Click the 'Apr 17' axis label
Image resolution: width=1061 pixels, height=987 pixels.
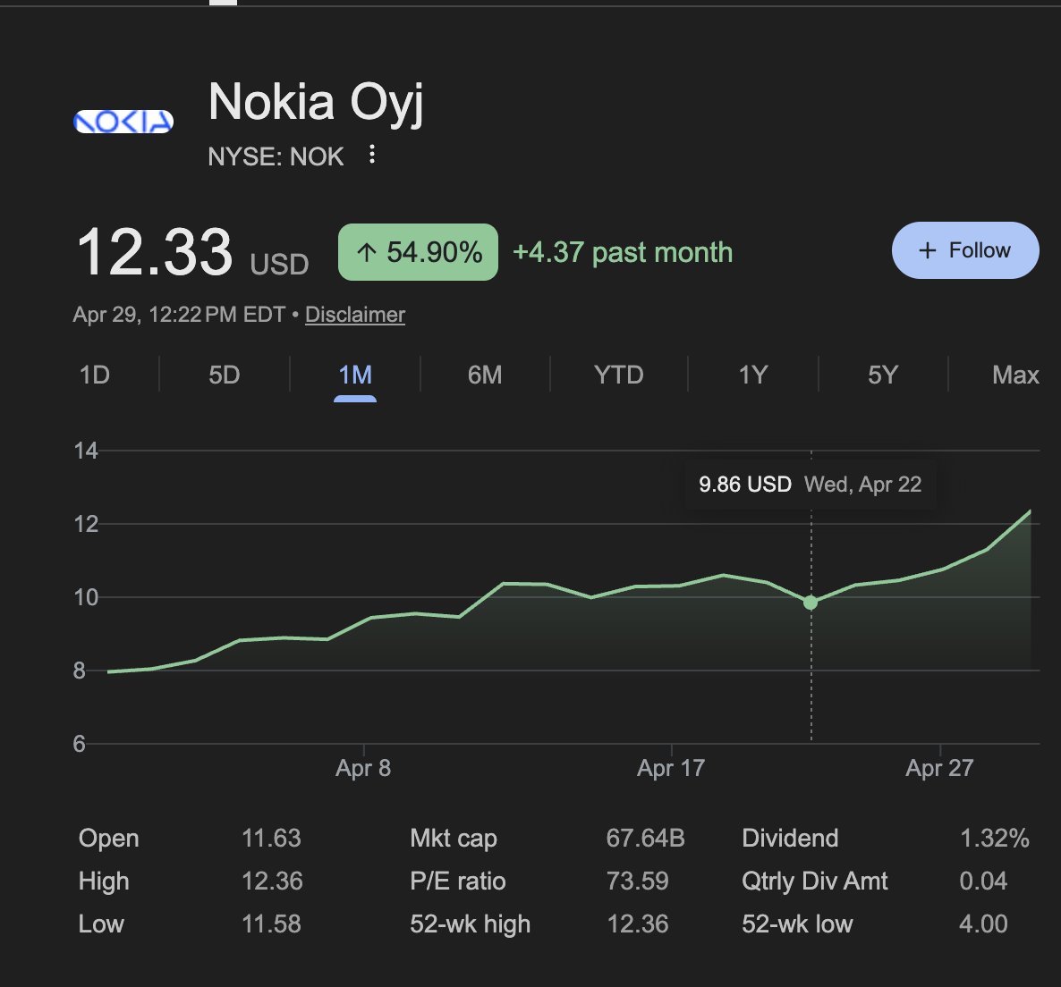[x=671, y=768]
